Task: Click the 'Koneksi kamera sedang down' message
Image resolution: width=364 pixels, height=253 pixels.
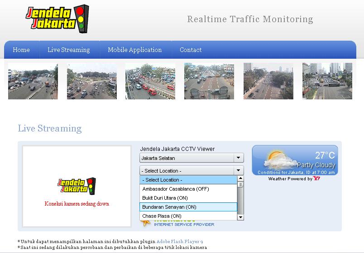Action: (x=77, y=204)
